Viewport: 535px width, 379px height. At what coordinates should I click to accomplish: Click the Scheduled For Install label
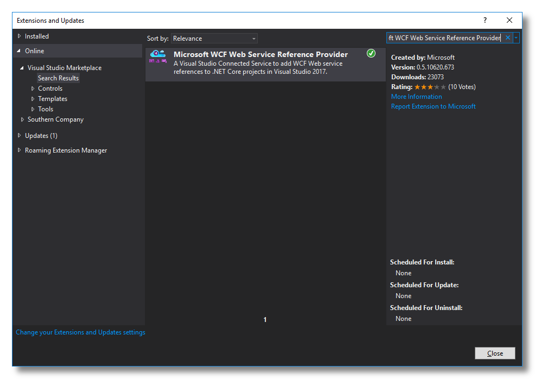pos(422,262)
